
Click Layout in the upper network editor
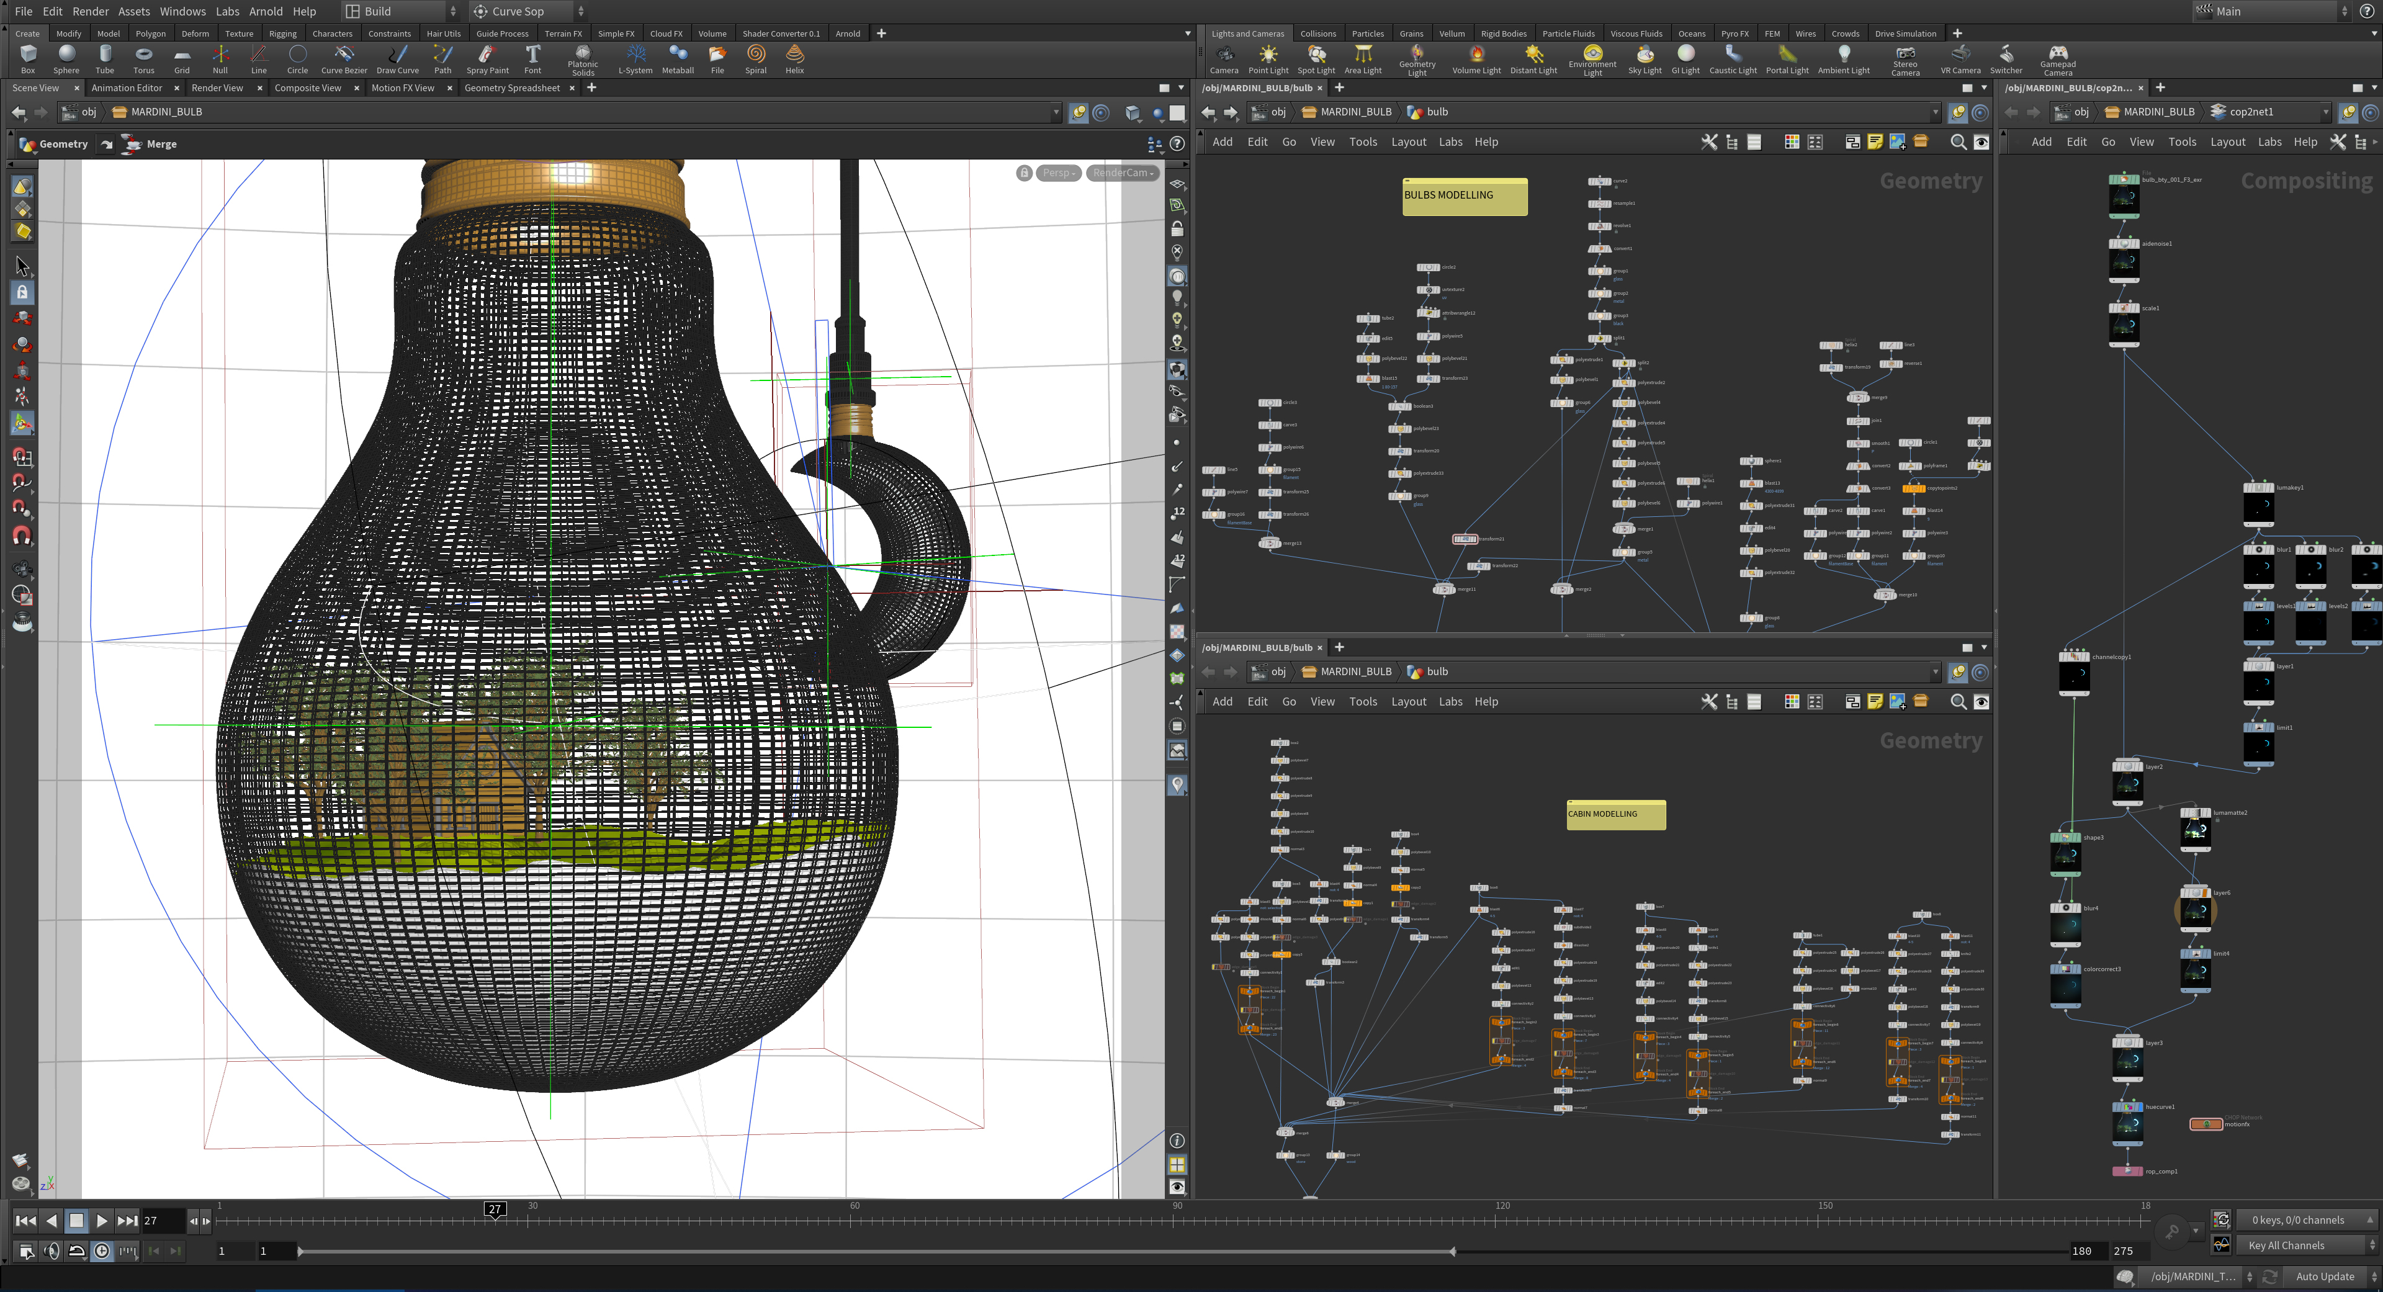1408,143
